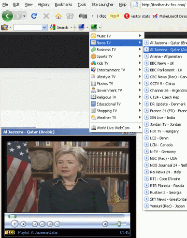
Task: Expand the Educational TV submenu arrow
Action: click(140, 104)
